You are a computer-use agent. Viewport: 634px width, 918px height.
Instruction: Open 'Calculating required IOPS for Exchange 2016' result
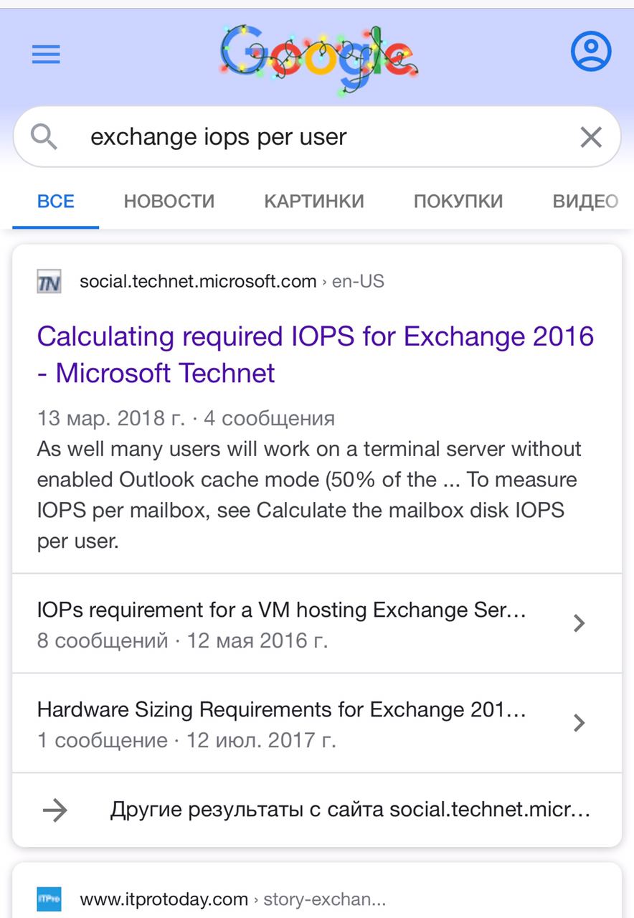pyautogui.click(x=316, y=354)
